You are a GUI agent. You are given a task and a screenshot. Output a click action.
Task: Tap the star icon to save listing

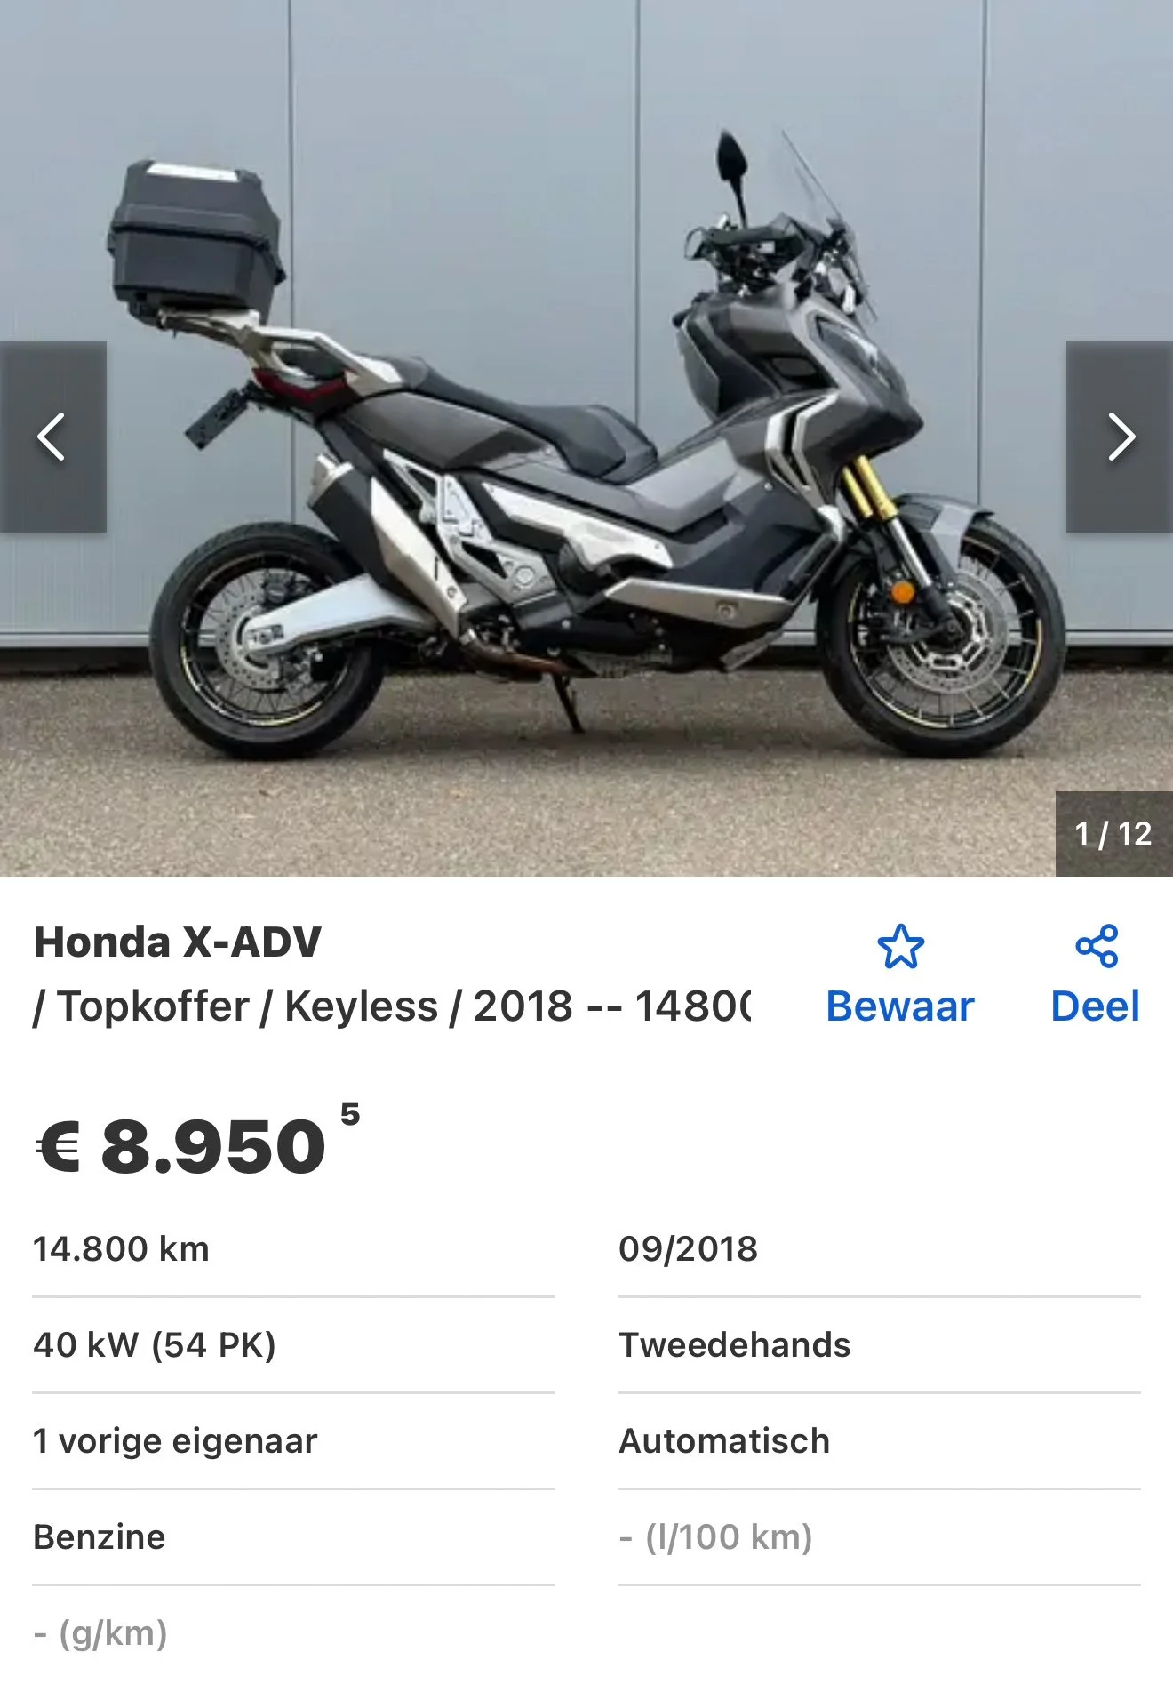pyautogui.click(x=900, y=946)
